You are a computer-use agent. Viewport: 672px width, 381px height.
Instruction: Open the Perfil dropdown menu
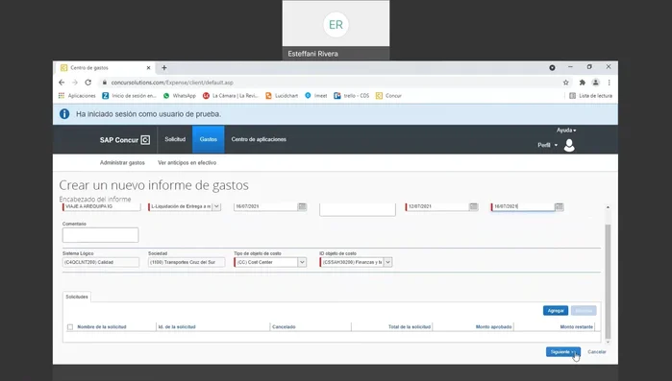[x=548, y=145]
